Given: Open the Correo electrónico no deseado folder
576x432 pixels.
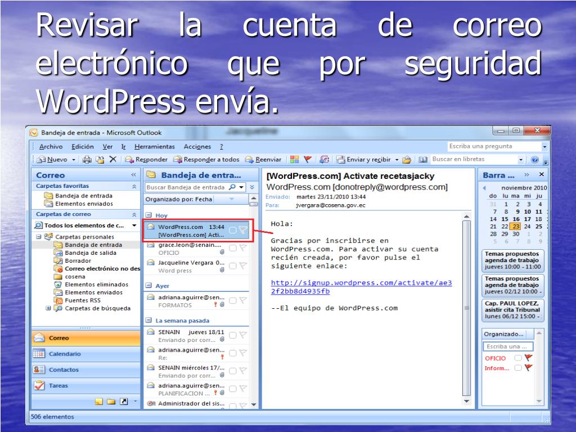Looking at the screenshot, I should 98,268.
